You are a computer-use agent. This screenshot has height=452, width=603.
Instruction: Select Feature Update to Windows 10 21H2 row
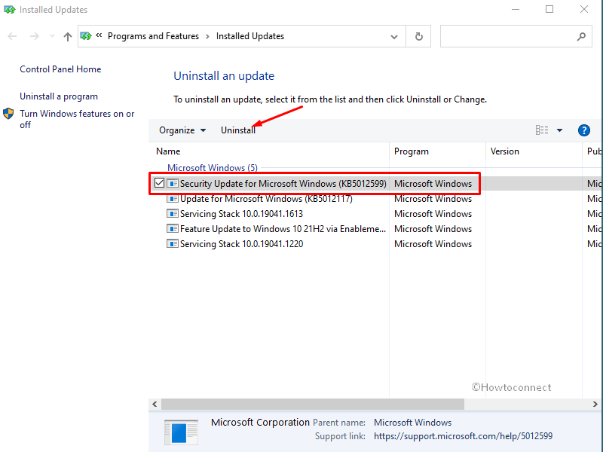tap(283, 229)
